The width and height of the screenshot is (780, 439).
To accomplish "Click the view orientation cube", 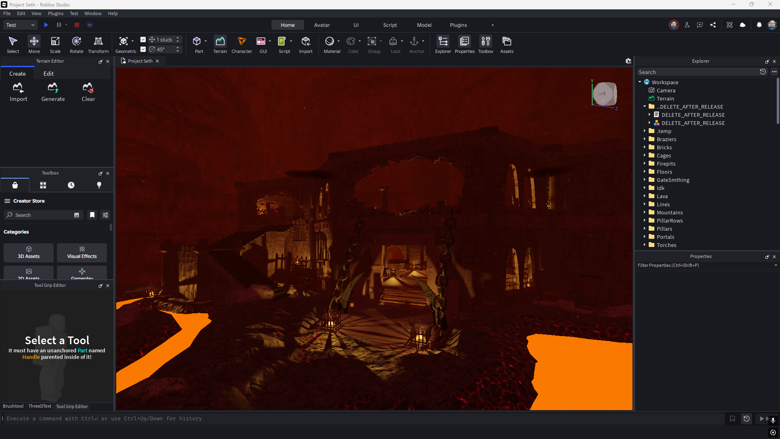I will (604, 94).
